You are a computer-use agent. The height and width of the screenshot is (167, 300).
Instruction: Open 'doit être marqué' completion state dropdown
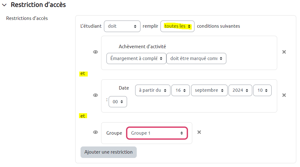coord(196,58)
